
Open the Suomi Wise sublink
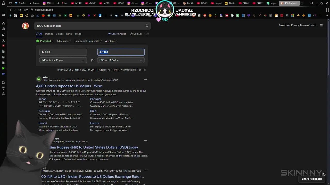(43, 123)
